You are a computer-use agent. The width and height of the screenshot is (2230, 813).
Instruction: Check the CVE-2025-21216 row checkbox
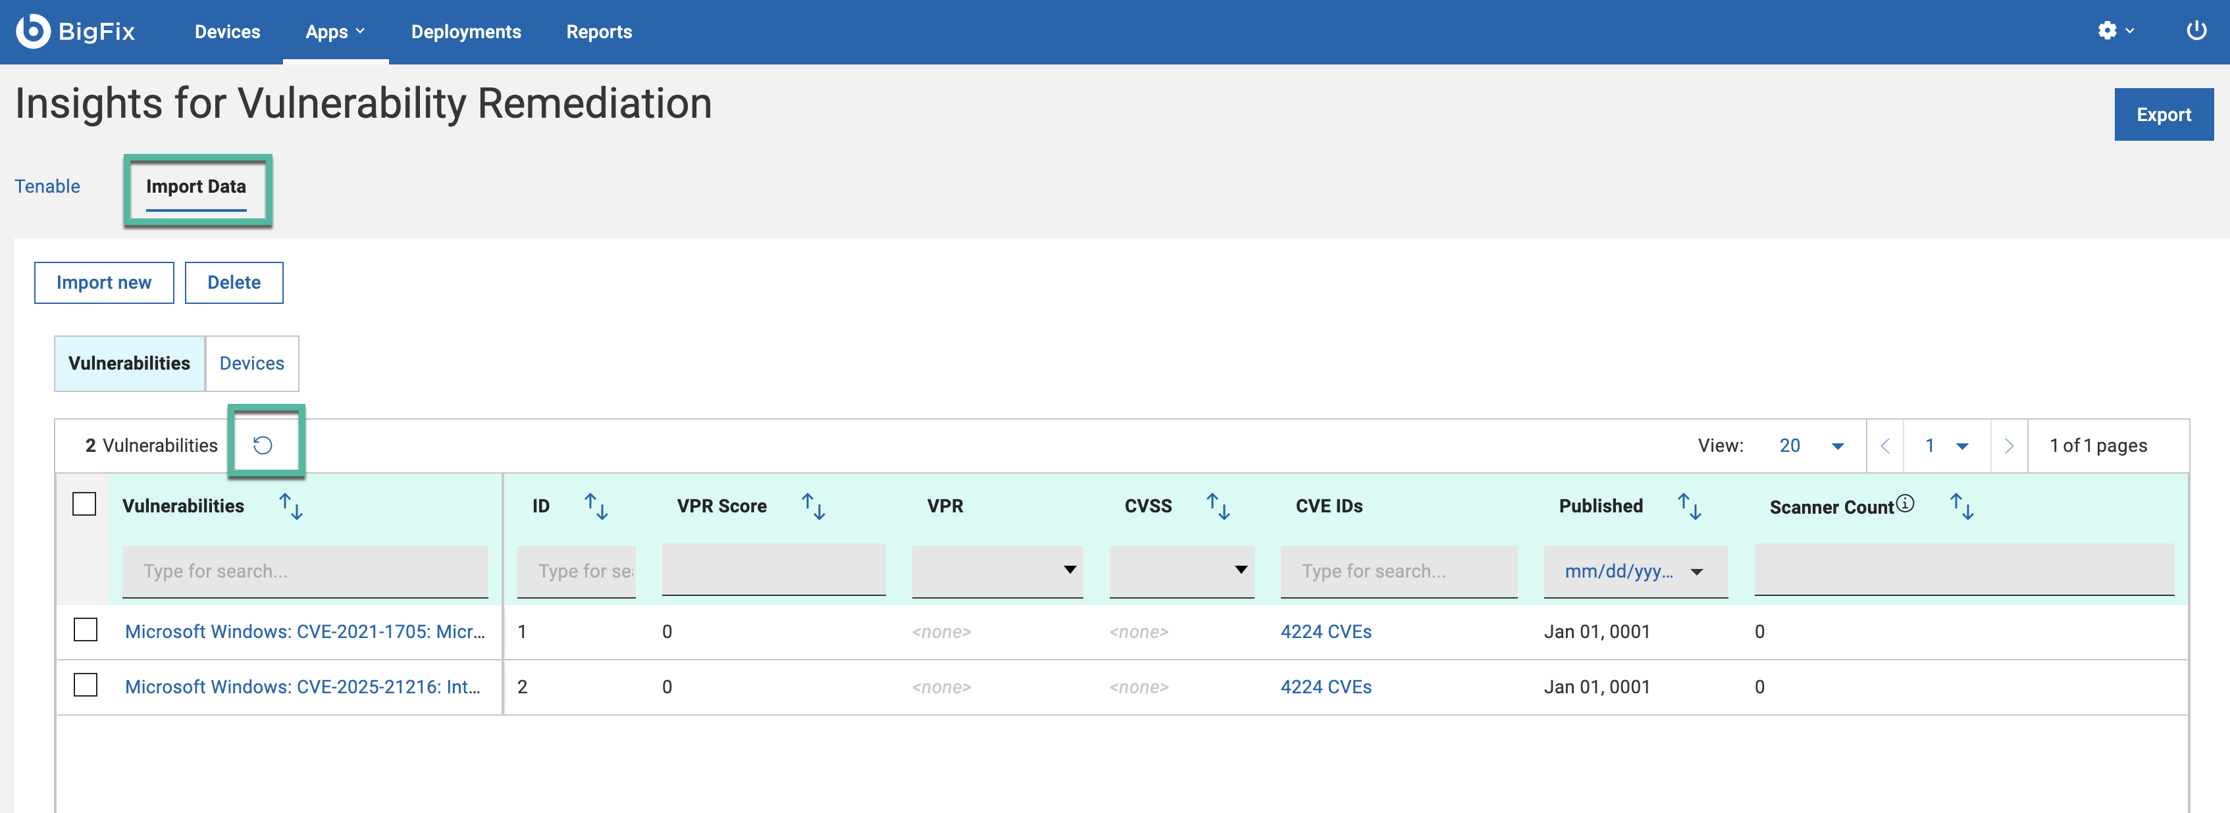click(86, 685)
